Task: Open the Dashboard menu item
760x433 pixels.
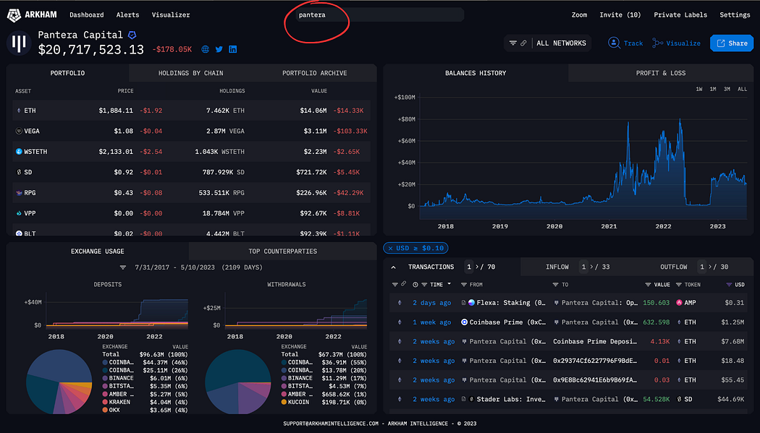Action: coord(86,15)
